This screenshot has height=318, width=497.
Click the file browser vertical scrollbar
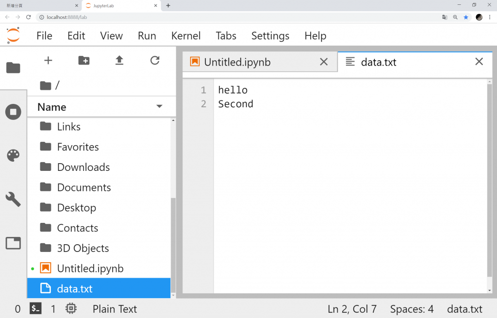(x=173, y=243)
